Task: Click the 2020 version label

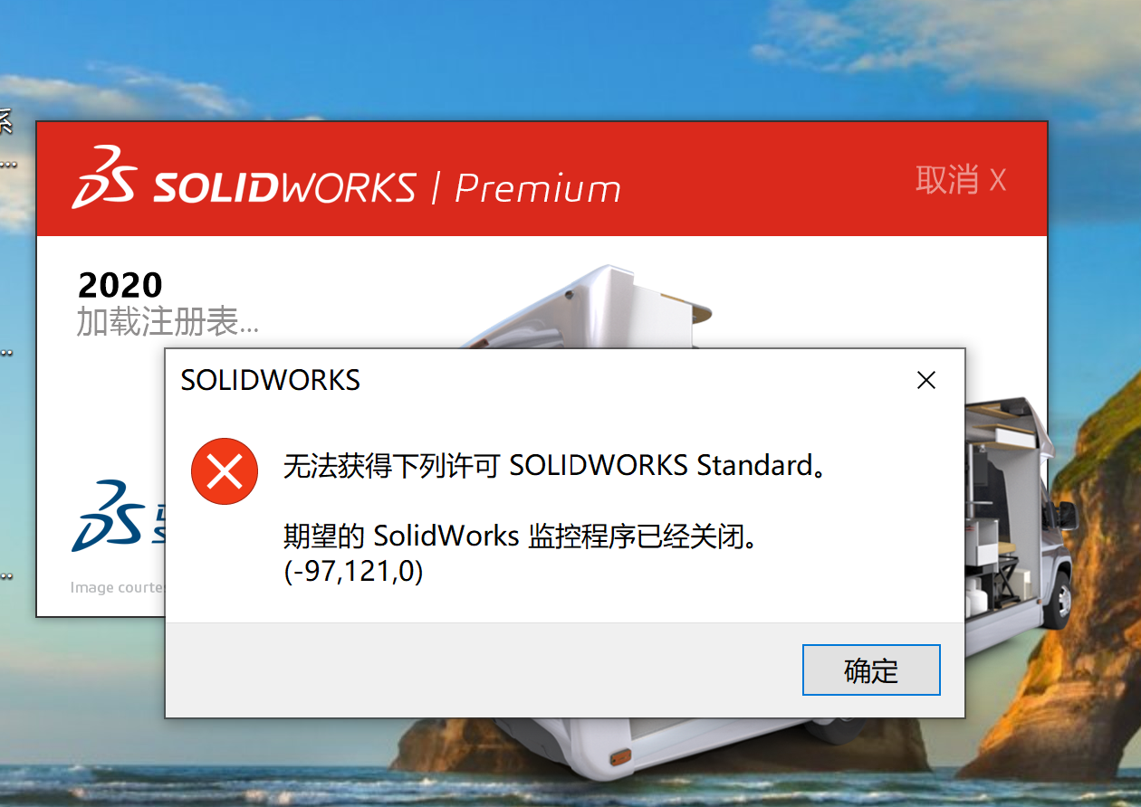Action: coord(120,285)
